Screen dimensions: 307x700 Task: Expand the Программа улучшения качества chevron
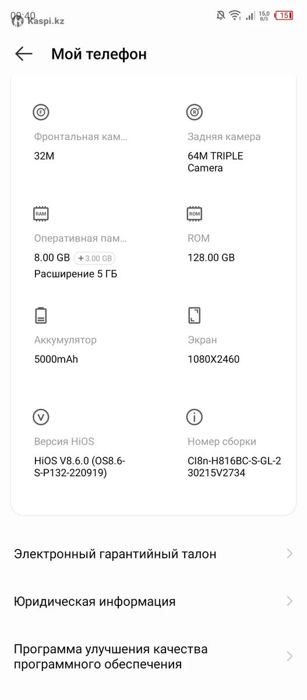pyautogui.click(x=290, y=656)
